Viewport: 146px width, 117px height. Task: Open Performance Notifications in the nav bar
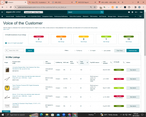click(61, 16)
